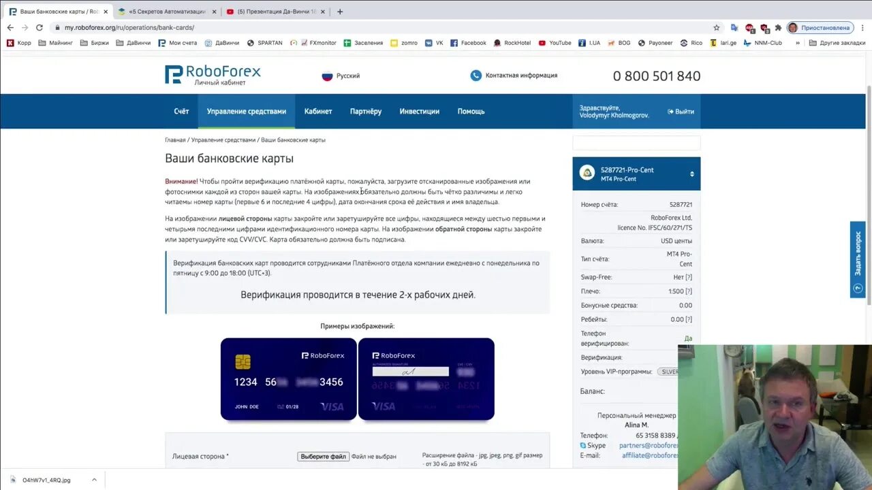The width and height of the screenshot is (872, 490).
Task: Open Google Translate extension icon
Action: tap(734, 27)
